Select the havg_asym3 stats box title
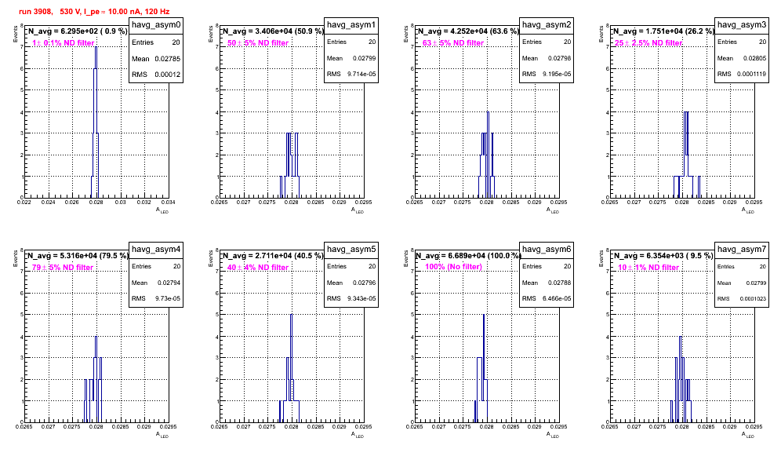The image size is (781, 449). (742, 24)
